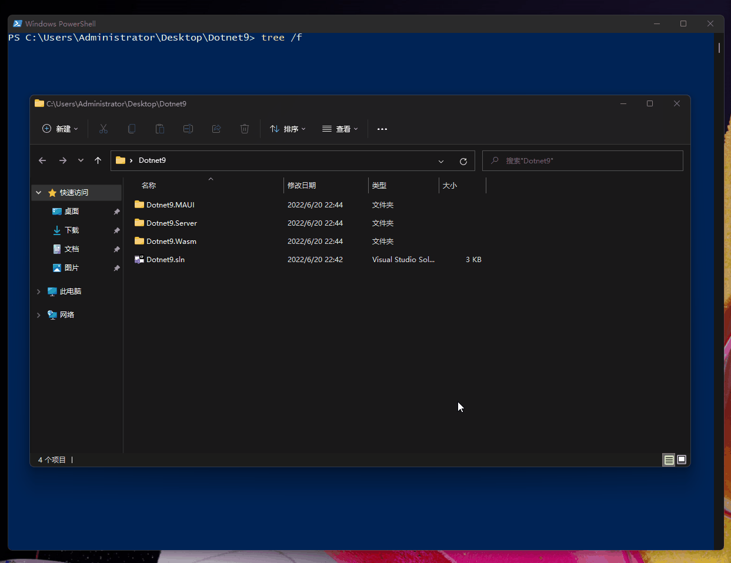
Task: Maximize the Windows PowerShell window
Action: [683, 24]
